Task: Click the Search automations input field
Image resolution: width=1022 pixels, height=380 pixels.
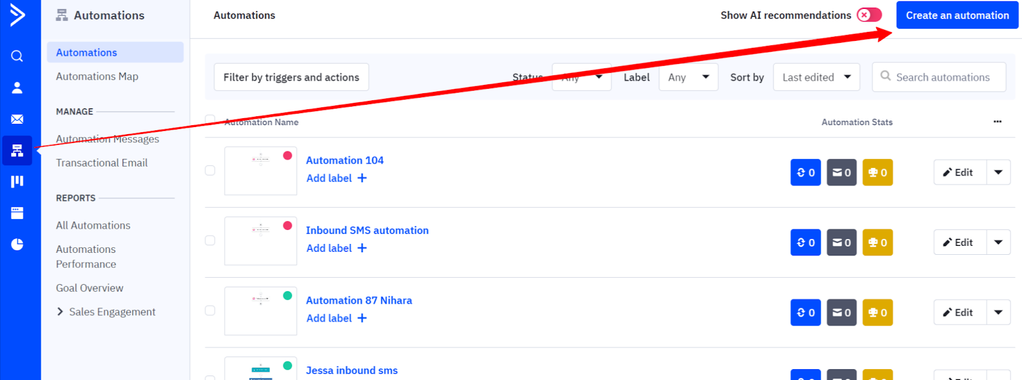Action: click(939, 77)
